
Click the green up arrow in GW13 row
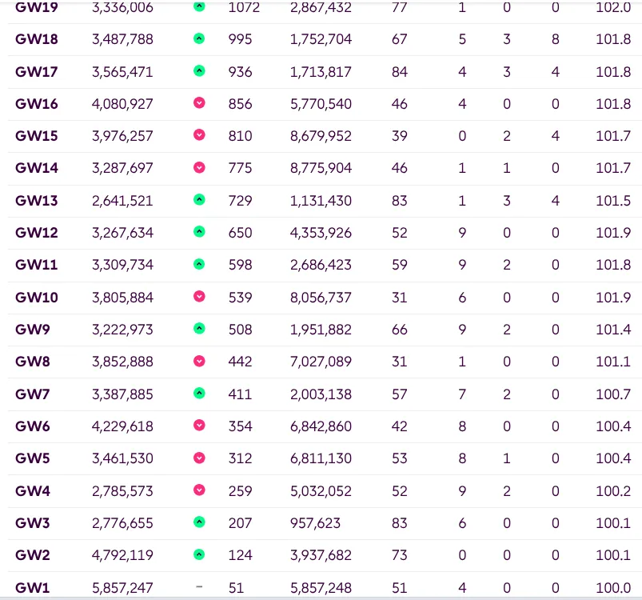pos(199,200)
